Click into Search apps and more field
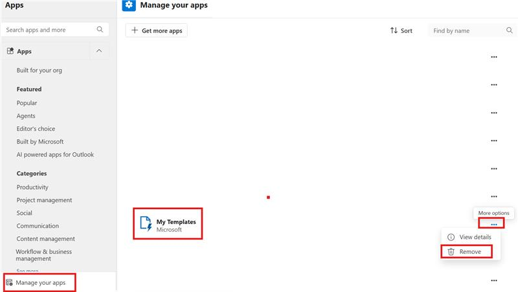518x292 pixels. click(x=55, y=30)
